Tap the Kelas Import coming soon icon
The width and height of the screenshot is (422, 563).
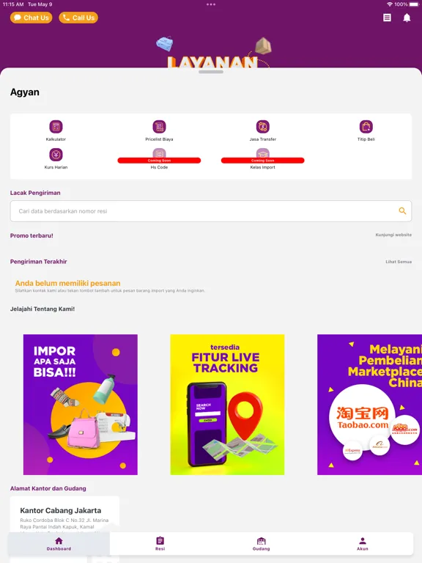pyautogui.click(x=263, y=155)
